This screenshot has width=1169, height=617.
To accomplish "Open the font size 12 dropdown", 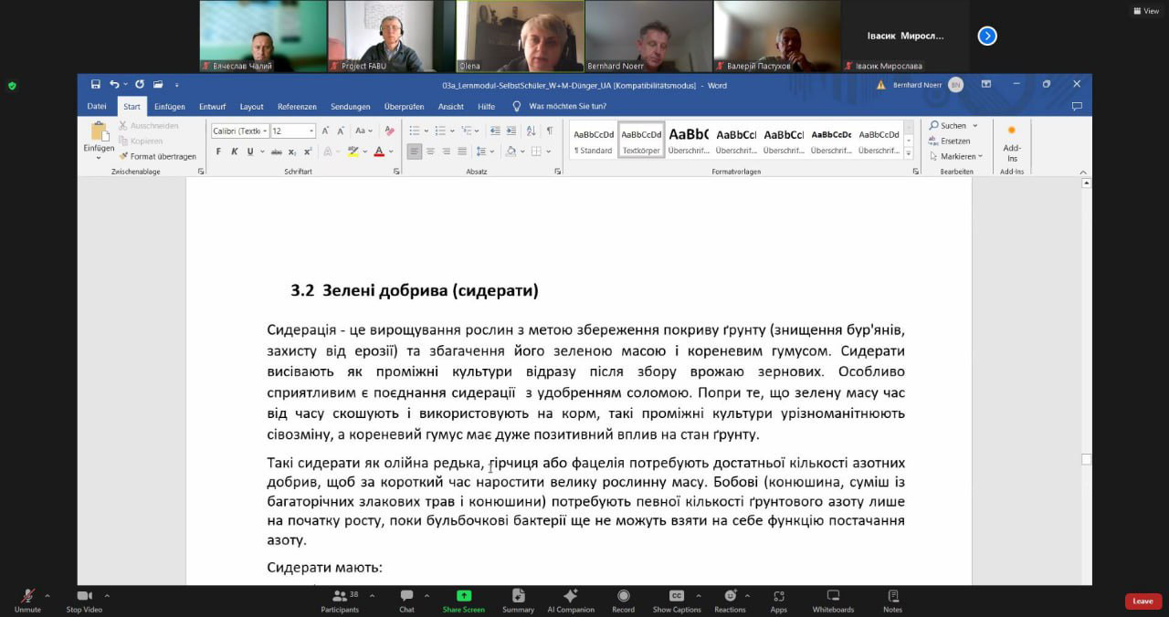I will coord(311,131).
